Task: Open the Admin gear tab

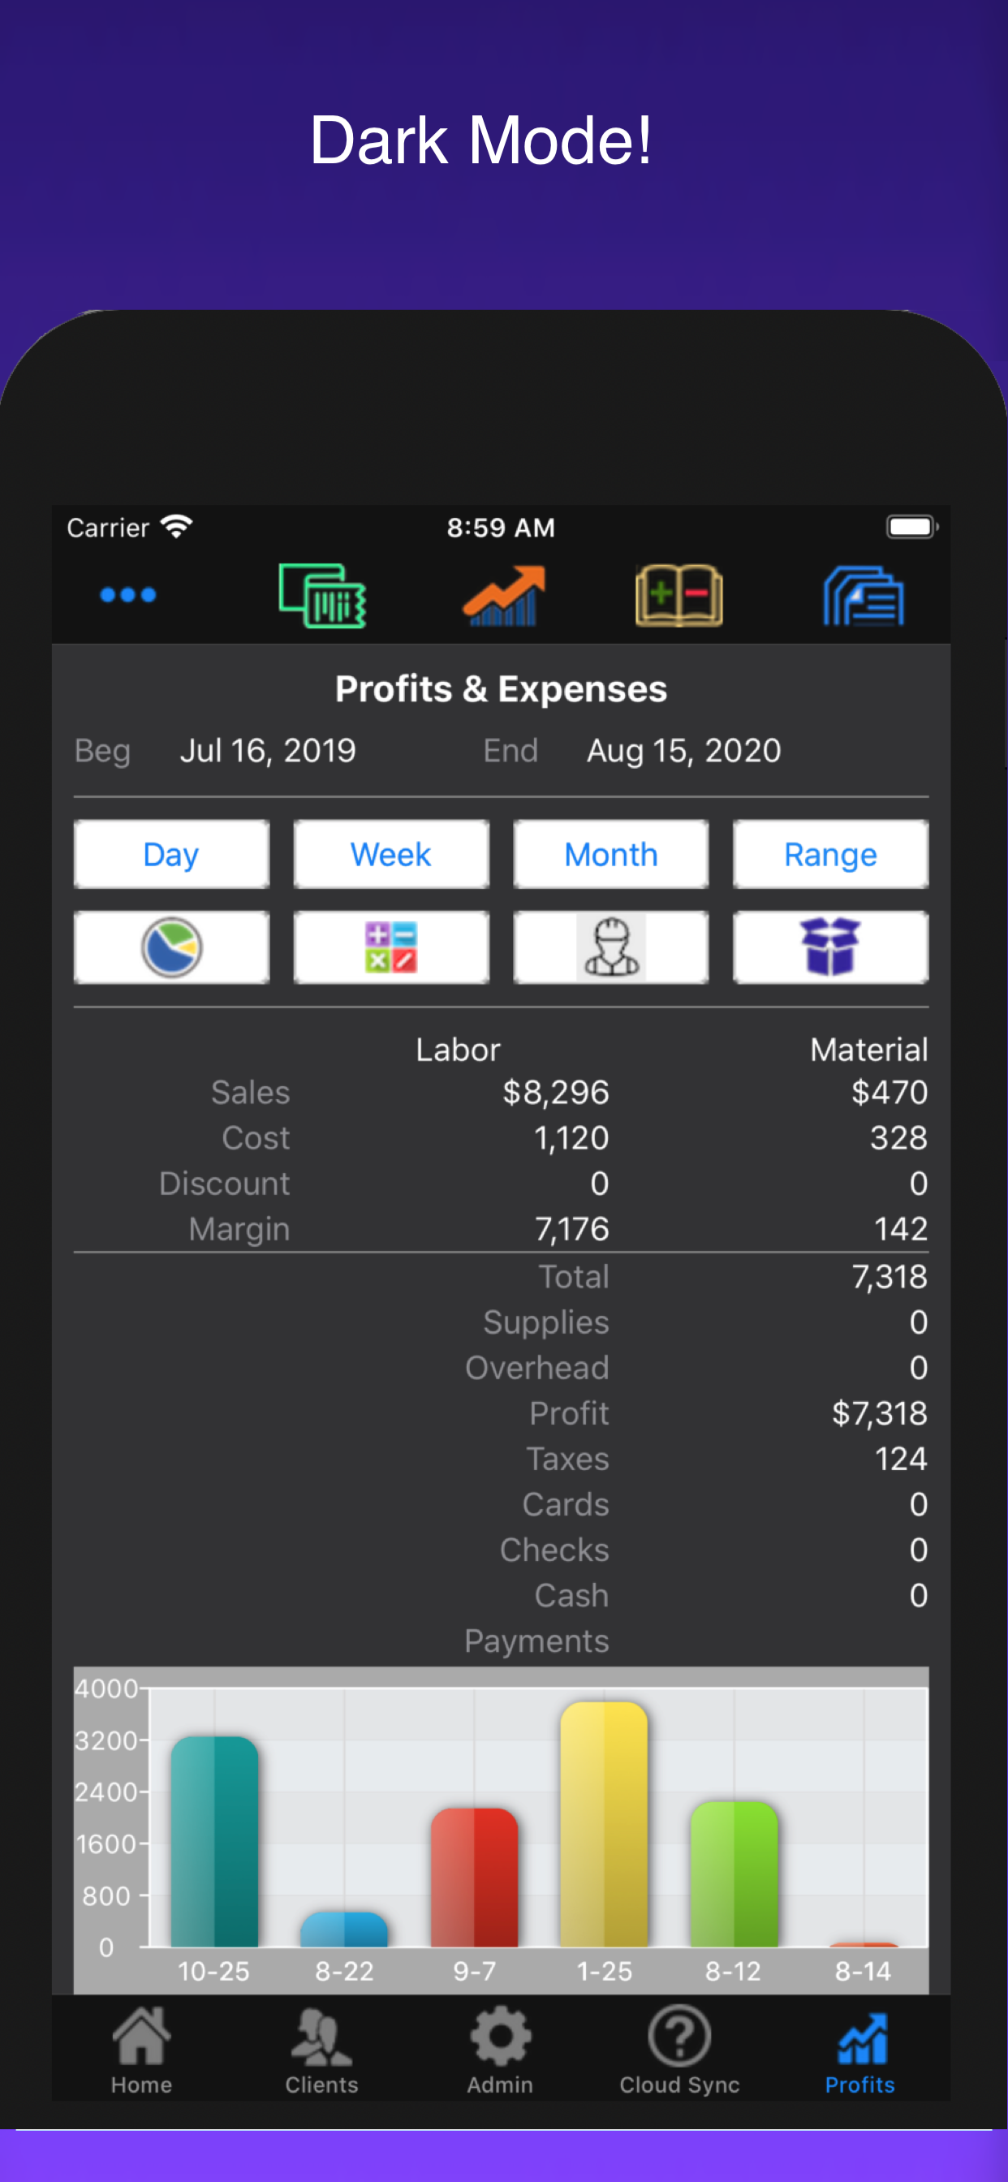Action: coord(501,2050)
